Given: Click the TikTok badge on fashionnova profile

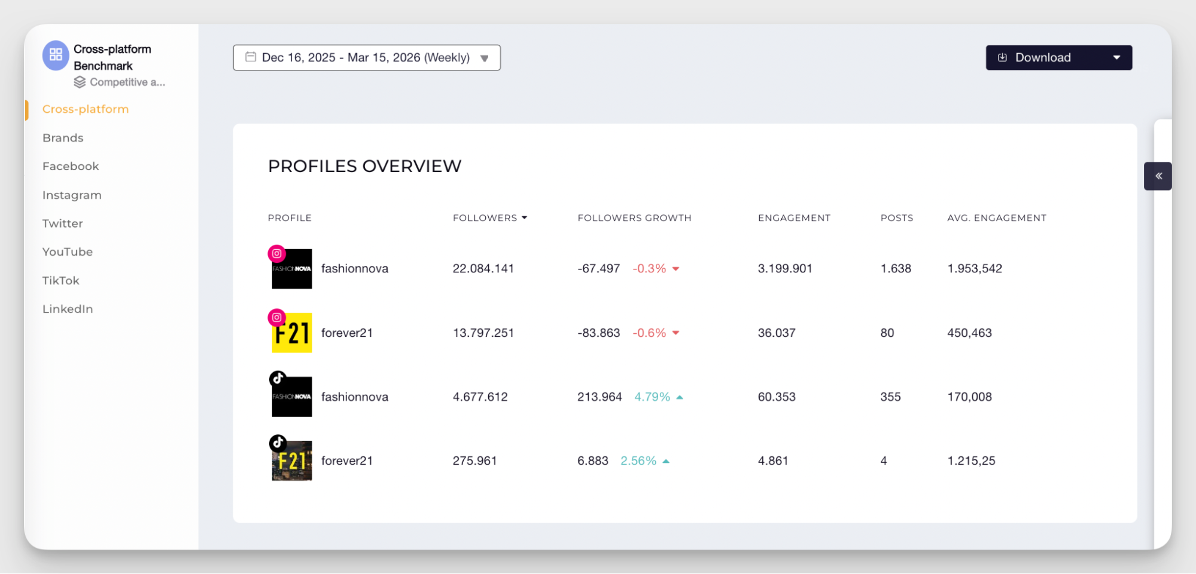Looking at the screenshot, I should pos(276,377).
